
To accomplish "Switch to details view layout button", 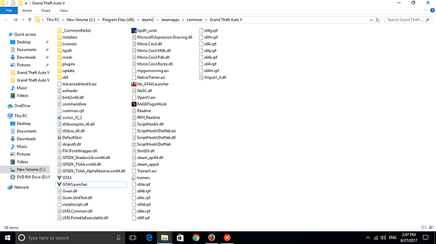I will point(424,228).
